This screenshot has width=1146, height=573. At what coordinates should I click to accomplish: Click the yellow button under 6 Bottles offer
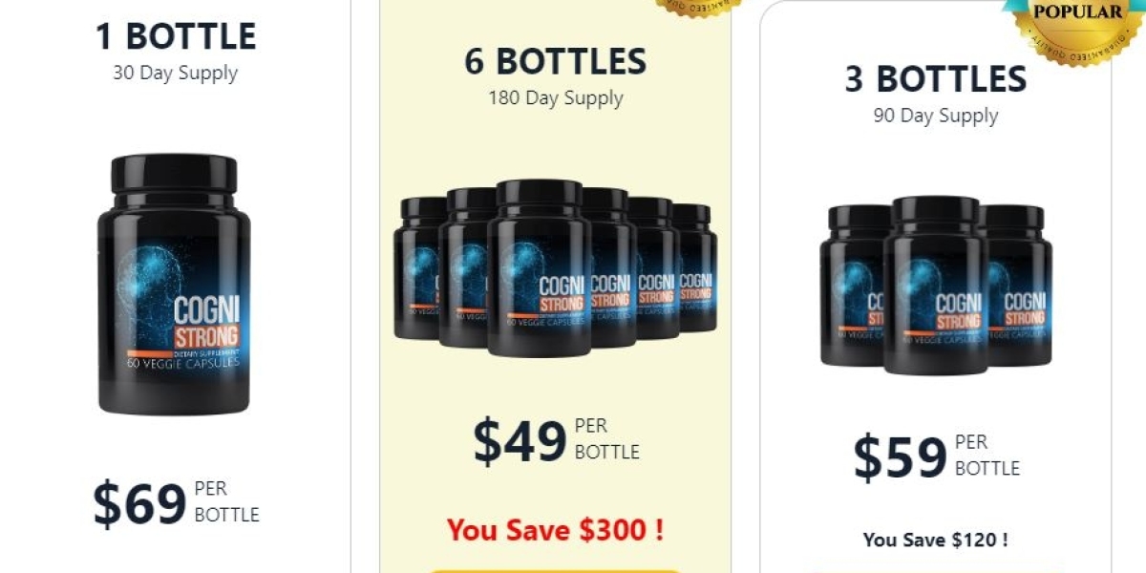pyautogui.click(x=555, y=571)
